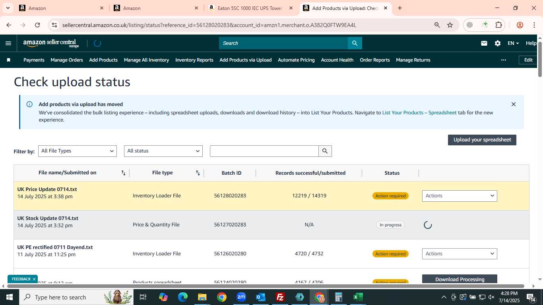Image resolution: width=543 pixels, height=305 pixels.
Task: Click the filter search magnifier button
Action: pyautogui.click(x=325, y=151)
